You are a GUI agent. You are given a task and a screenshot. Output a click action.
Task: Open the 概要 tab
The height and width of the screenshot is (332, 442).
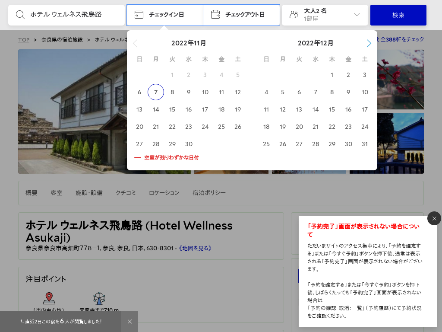click(31, 193)
